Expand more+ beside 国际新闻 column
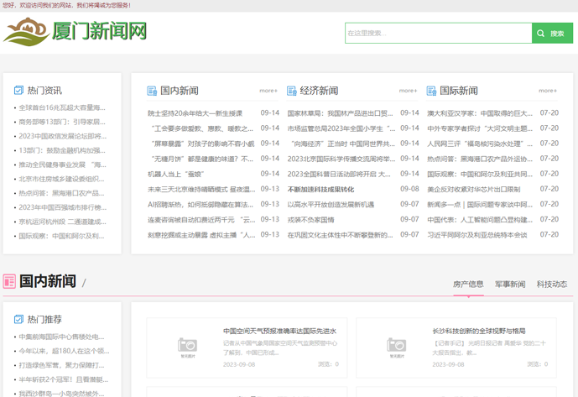 point(548,91)
